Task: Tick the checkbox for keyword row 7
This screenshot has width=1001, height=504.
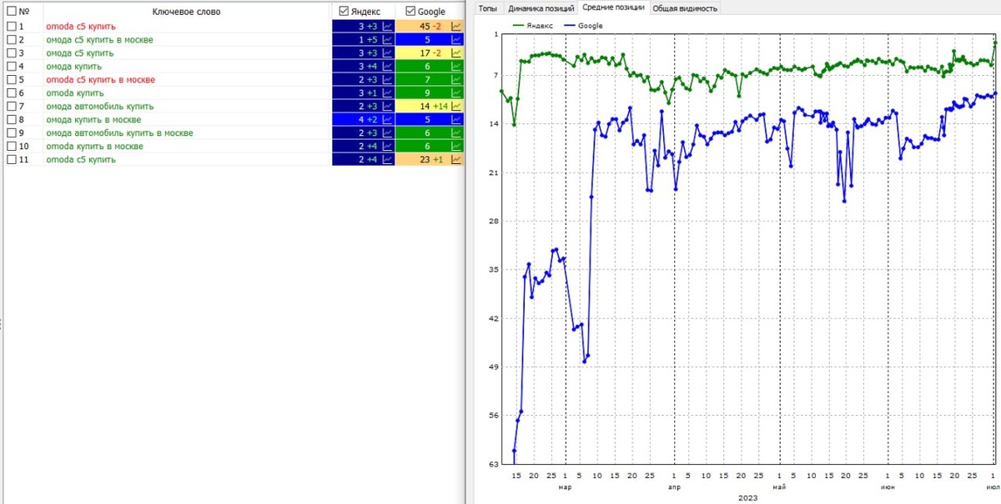Action: (12, 107)
